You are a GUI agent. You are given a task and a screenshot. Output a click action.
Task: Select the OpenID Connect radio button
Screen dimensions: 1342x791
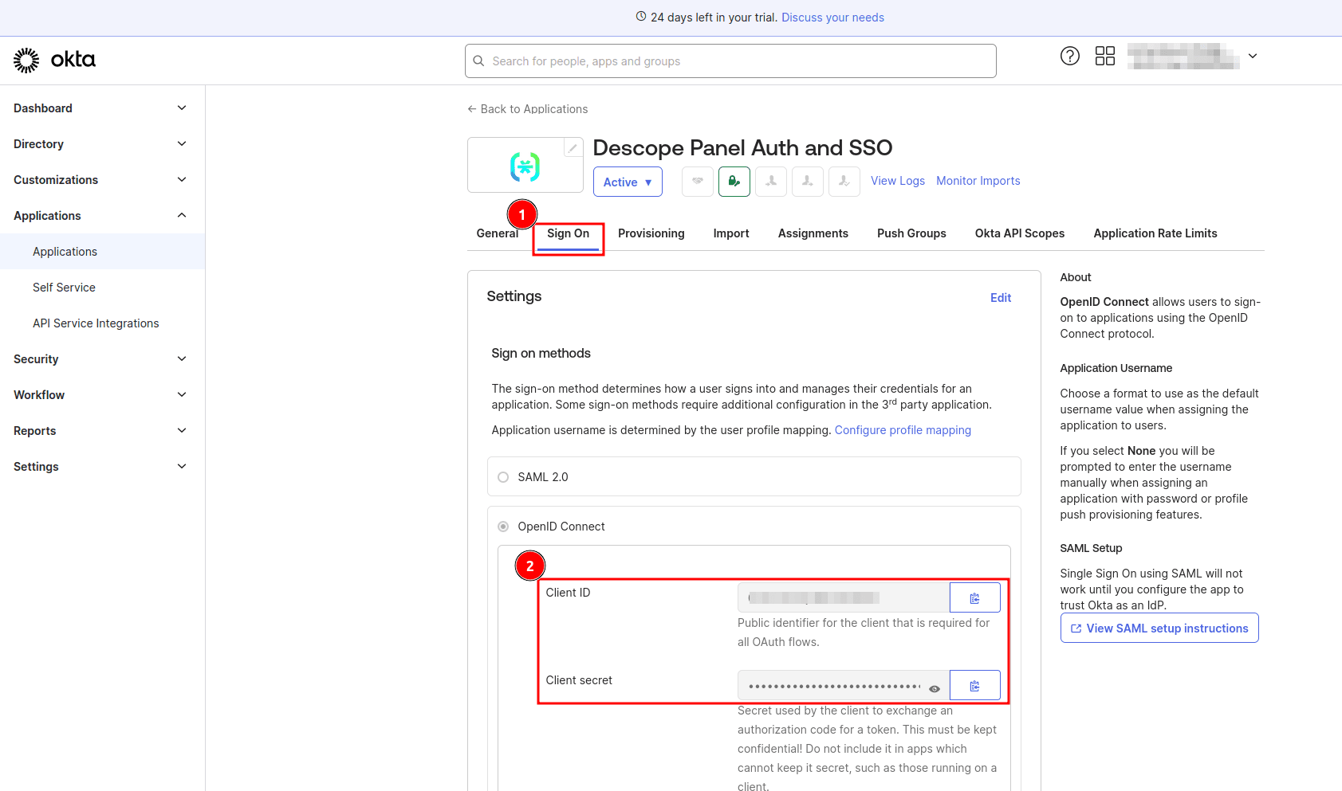(503, 526)
